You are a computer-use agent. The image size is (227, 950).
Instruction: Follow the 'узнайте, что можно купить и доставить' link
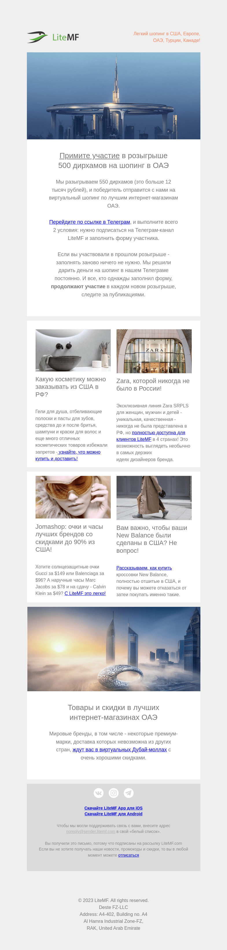pos(68,455)
